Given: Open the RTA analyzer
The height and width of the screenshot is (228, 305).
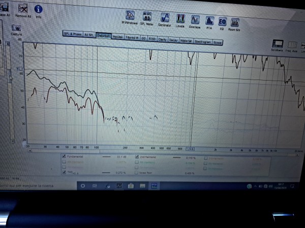Looking at the screenshot, I should click(209, 23).
